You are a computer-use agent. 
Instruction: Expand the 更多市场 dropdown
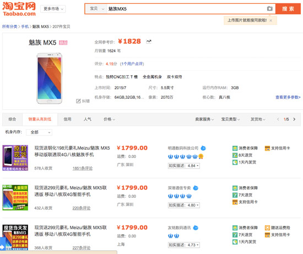tap(53, 9)
